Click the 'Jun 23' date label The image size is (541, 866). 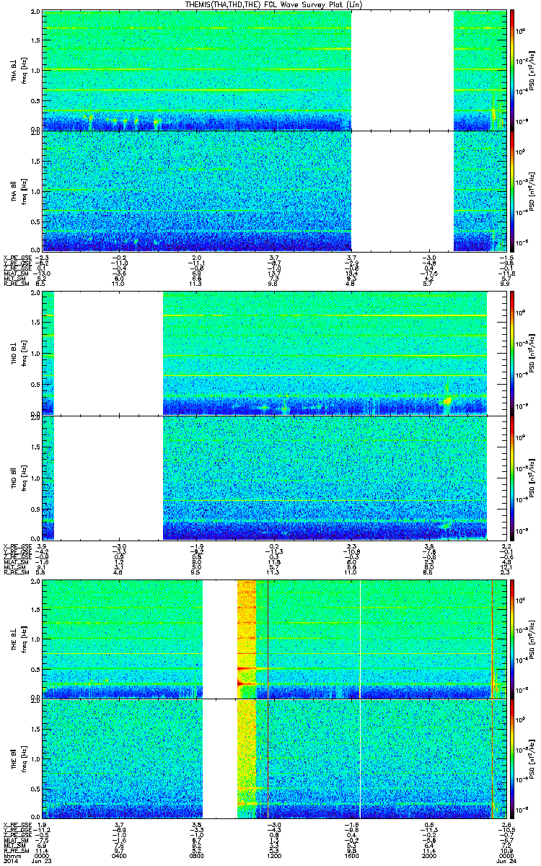[x=43, y=861]
